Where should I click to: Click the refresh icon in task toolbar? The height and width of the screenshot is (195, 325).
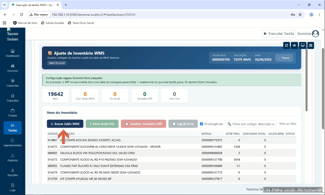point(286,45)
